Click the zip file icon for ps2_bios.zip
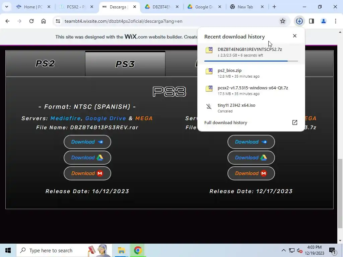343x257 pixels. click(x=209, y=71)
